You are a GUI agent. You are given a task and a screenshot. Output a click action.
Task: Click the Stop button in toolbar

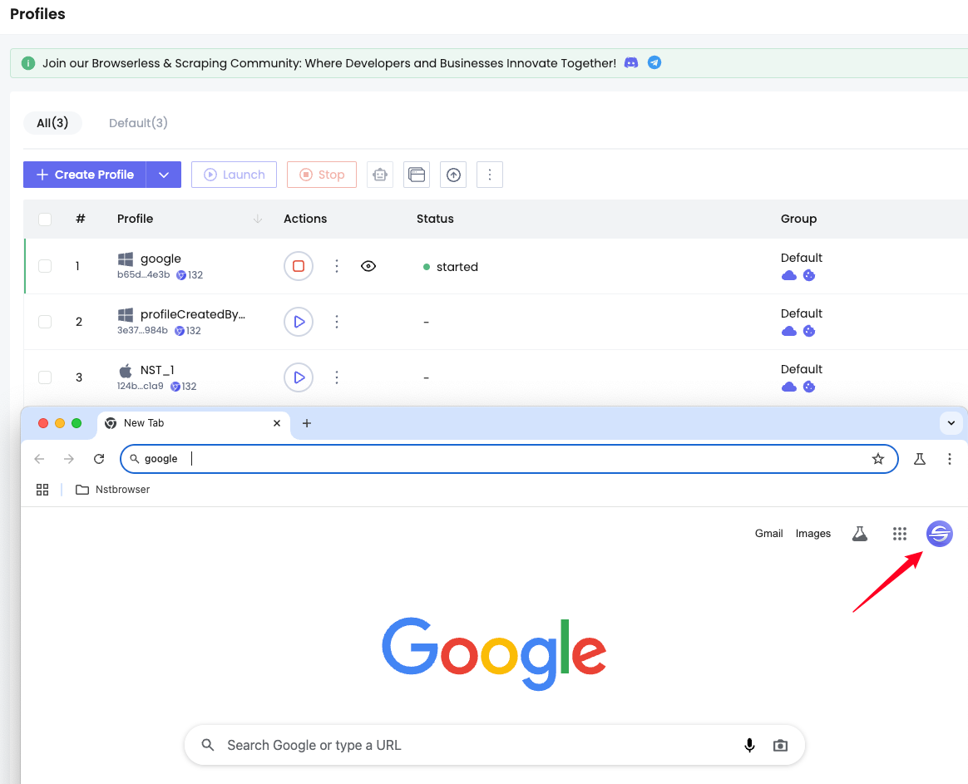(322, 175)
